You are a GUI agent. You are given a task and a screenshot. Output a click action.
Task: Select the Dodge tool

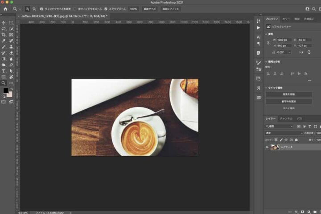pyautogui.click(x=4, y=65)
